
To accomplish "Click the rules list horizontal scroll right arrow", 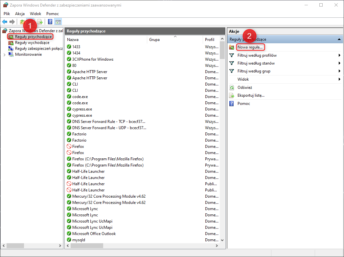I will [x=217, y=246].
